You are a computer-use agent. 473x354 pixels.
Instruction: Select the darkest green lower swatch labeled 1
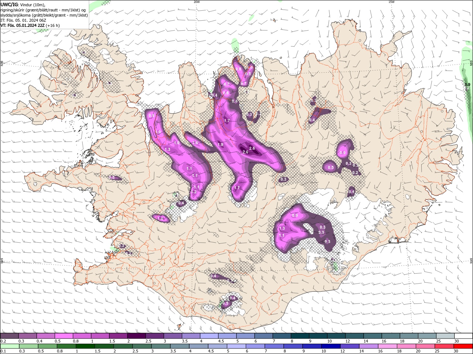coord(85,346)
